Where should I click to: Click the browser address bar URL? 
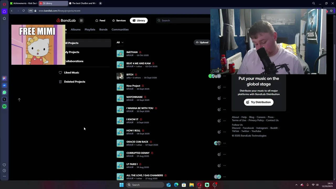[x=59, y=11]
